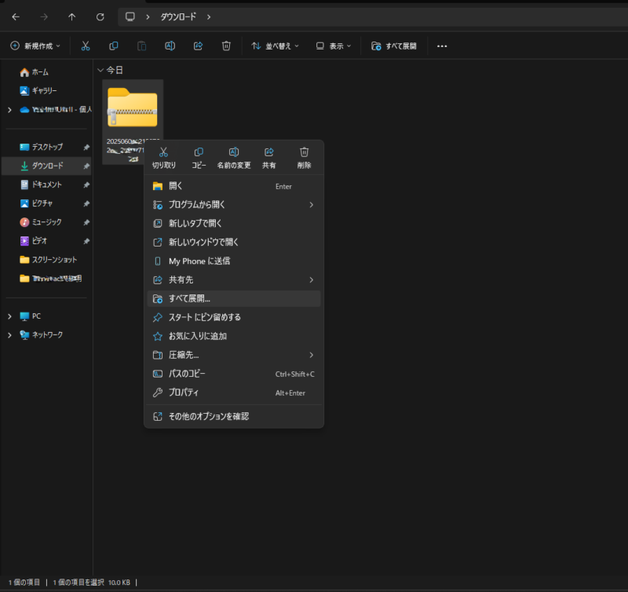628x592 pixels.
Task: Open 表示 view dropdown
Action: [333, 46]
